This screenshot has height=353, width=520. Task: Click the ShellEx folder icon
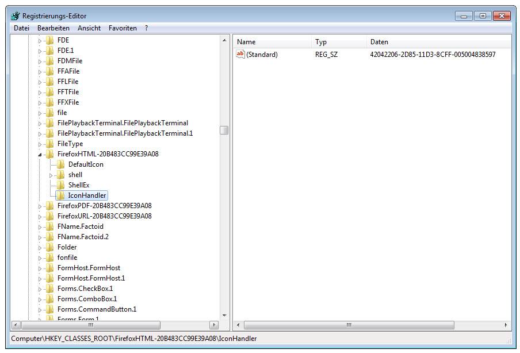(60, 185)
